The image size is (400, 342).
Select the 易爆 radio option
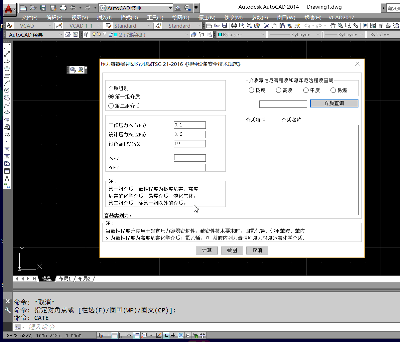point(333,90)
